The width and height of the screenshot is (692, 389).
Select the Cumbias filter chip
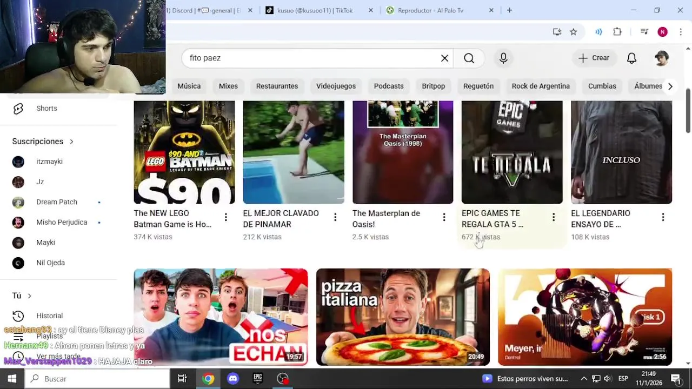pos(602,86)
